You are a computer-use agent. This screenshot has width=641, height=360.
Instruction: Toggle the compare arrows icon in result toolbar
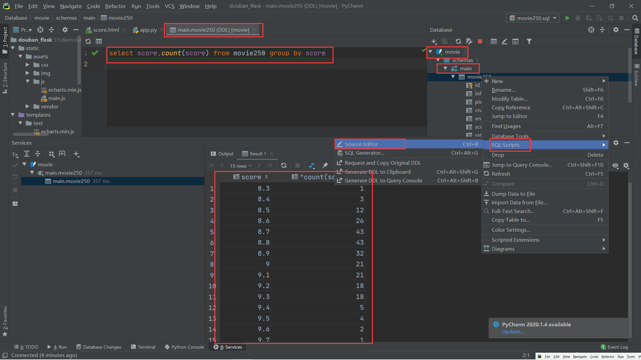click(311, 165)
